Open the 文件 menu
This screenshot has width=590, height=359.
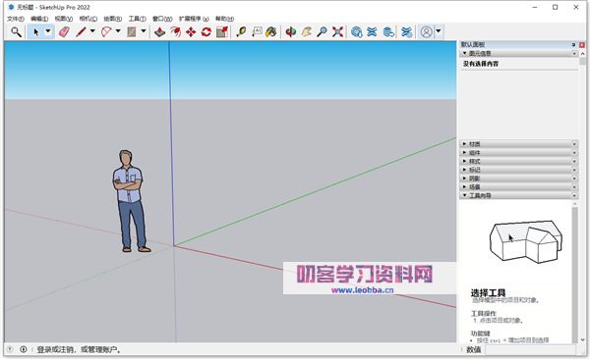[16, 19]
